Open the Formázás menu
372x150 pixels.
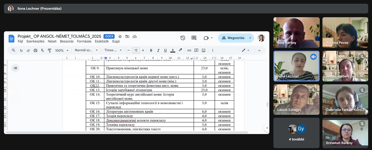coord(84,41)
